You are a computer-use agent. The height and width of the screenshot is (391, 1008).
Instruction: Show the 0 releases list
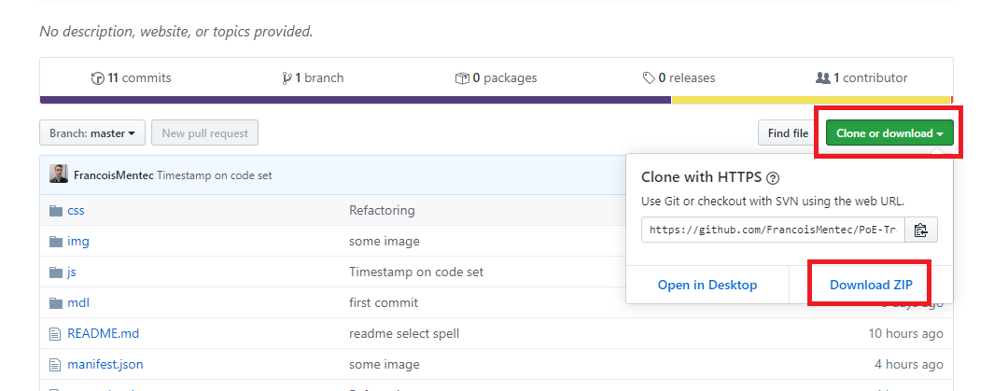coord(679,78)
